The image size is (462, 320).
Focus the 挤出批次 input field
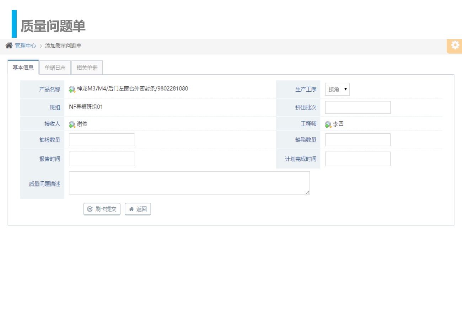(358, 107)
